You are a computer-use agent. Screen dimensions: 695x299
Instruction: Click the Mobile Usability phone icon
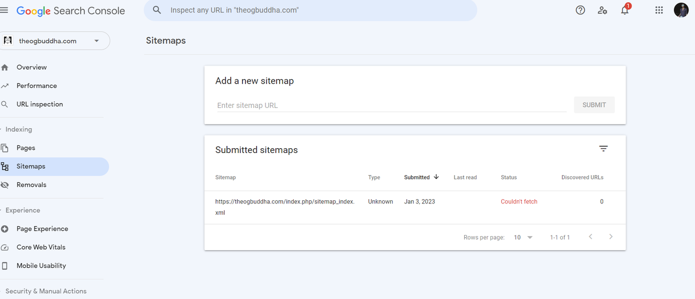5,266
